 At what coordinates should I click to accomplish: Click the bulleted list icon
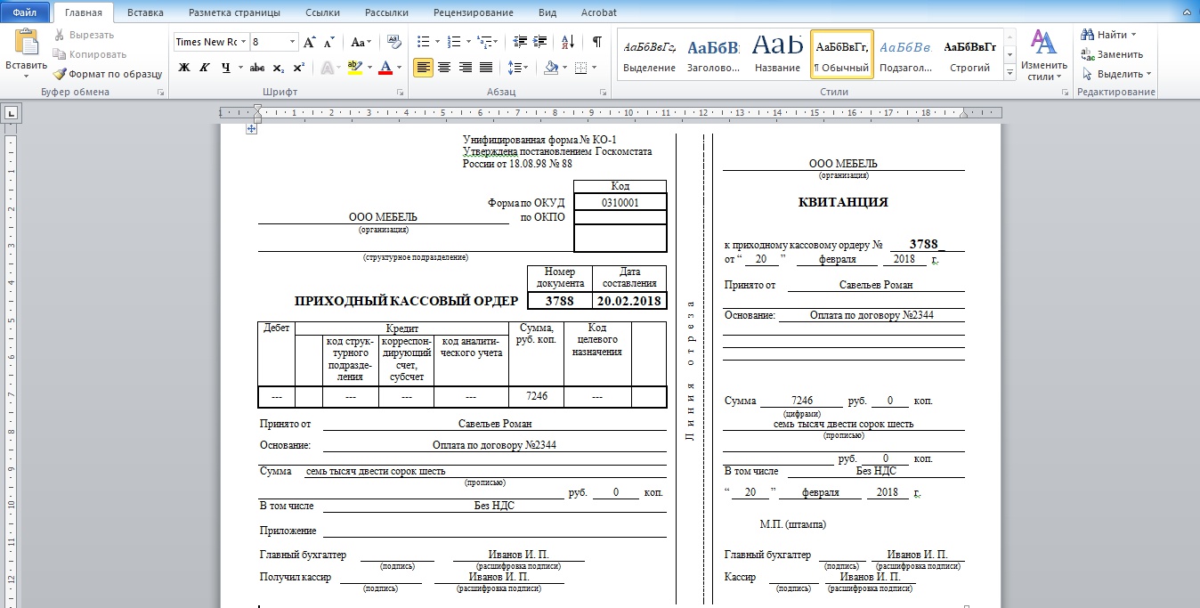(x=423, y=42)
